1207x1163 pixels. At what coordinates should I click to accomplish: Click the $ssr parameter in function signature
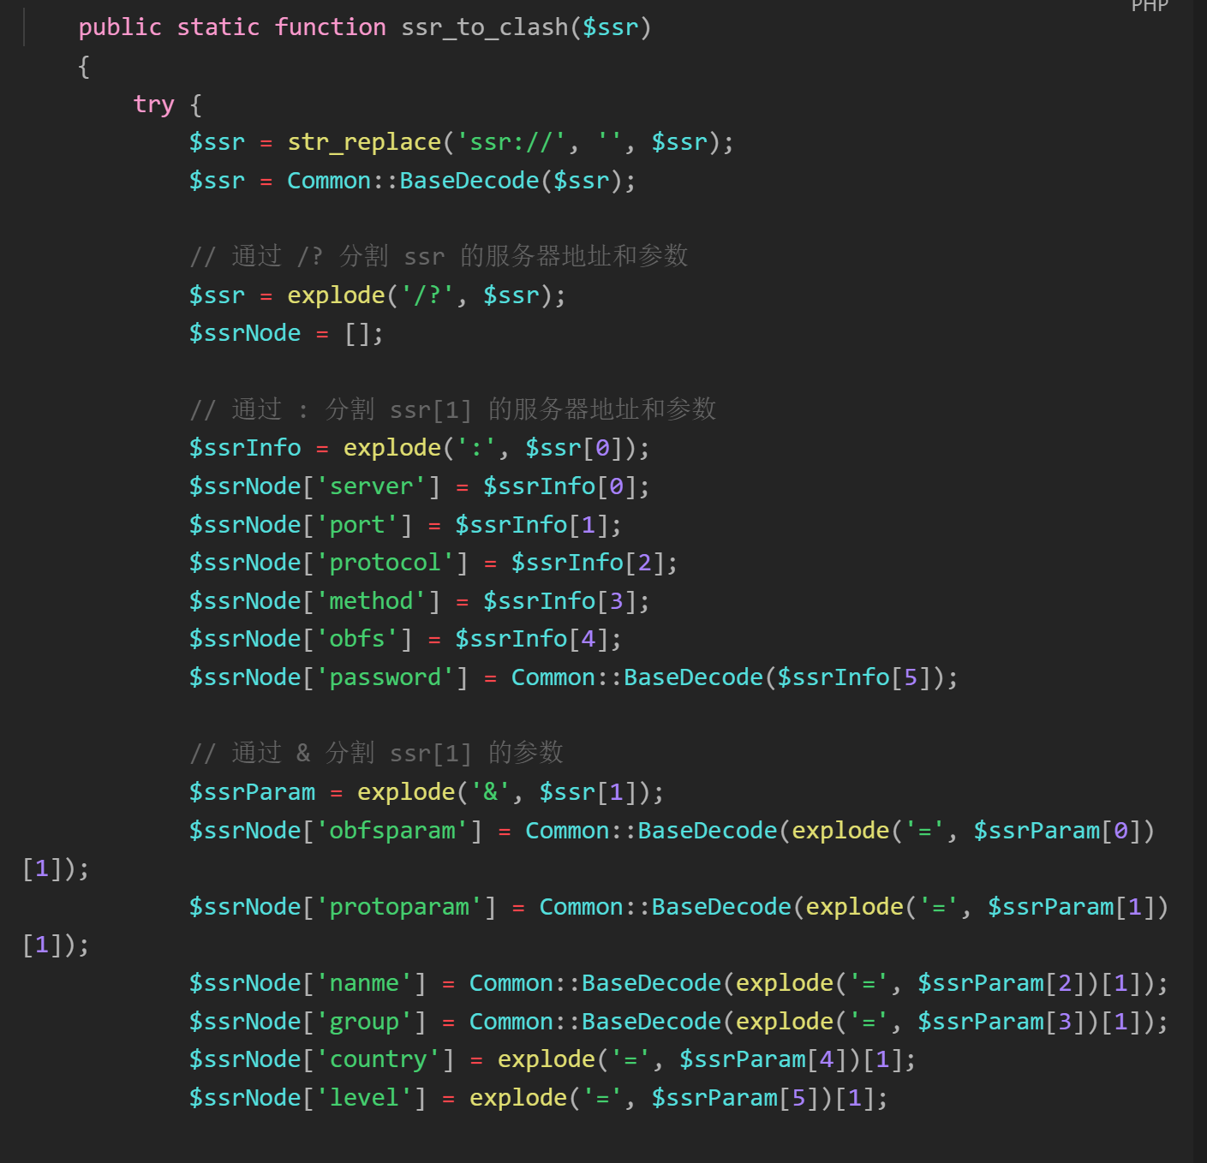pos(610,27)
